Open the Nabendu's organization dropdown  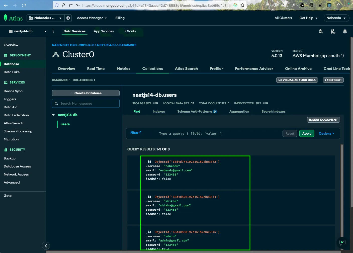click(45, 18)
